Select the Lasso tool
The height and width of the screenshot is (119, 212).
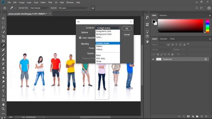click(x=3, y=27)
